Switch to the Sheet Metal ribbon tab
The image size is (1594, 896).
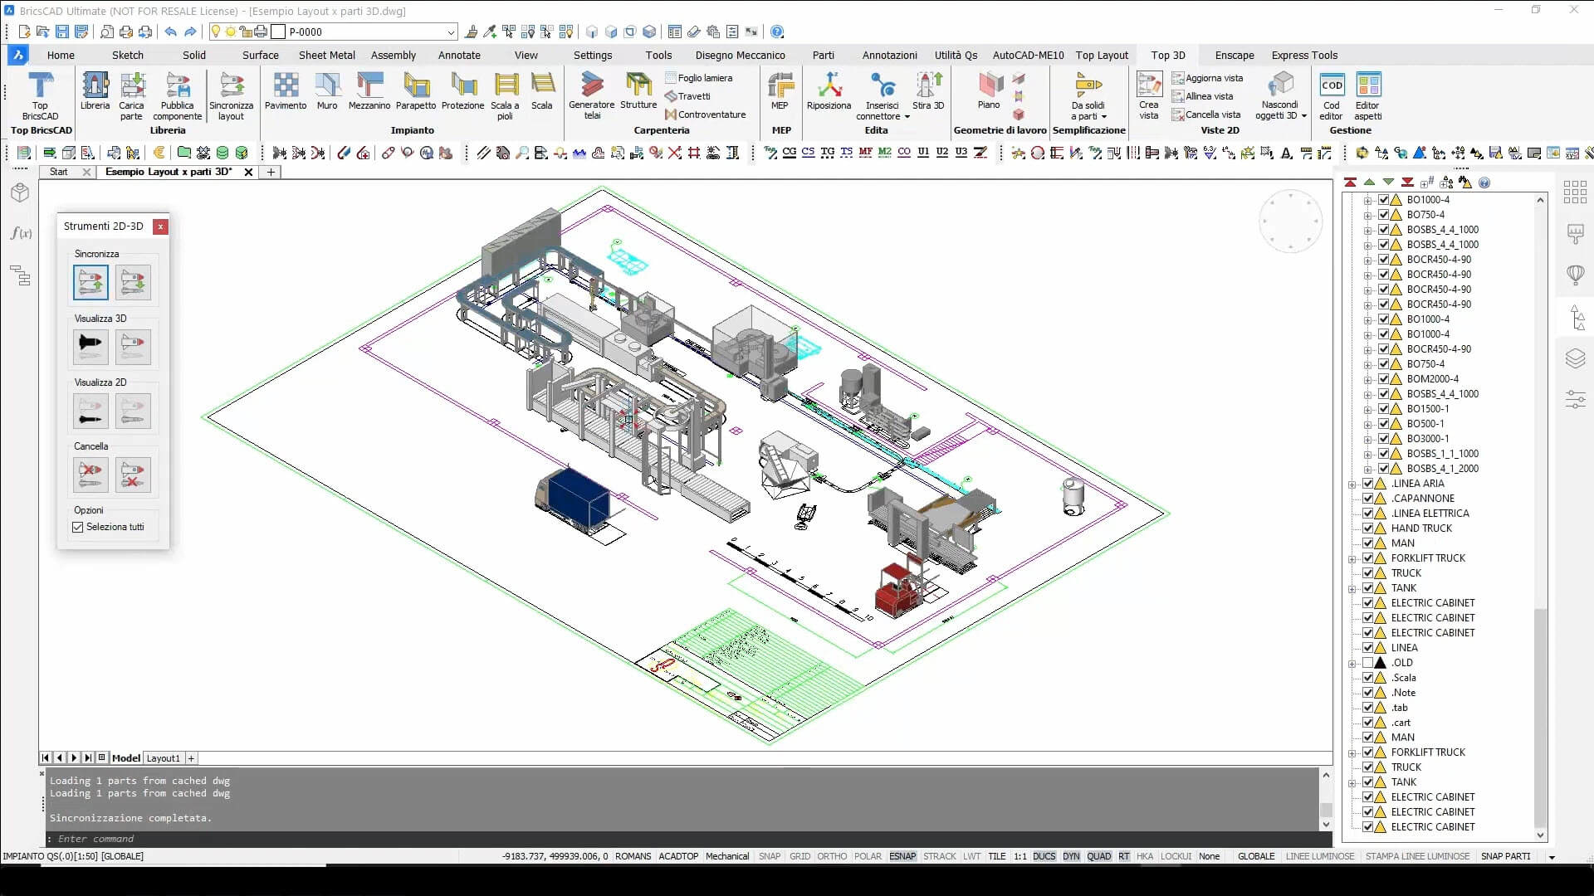326,56
